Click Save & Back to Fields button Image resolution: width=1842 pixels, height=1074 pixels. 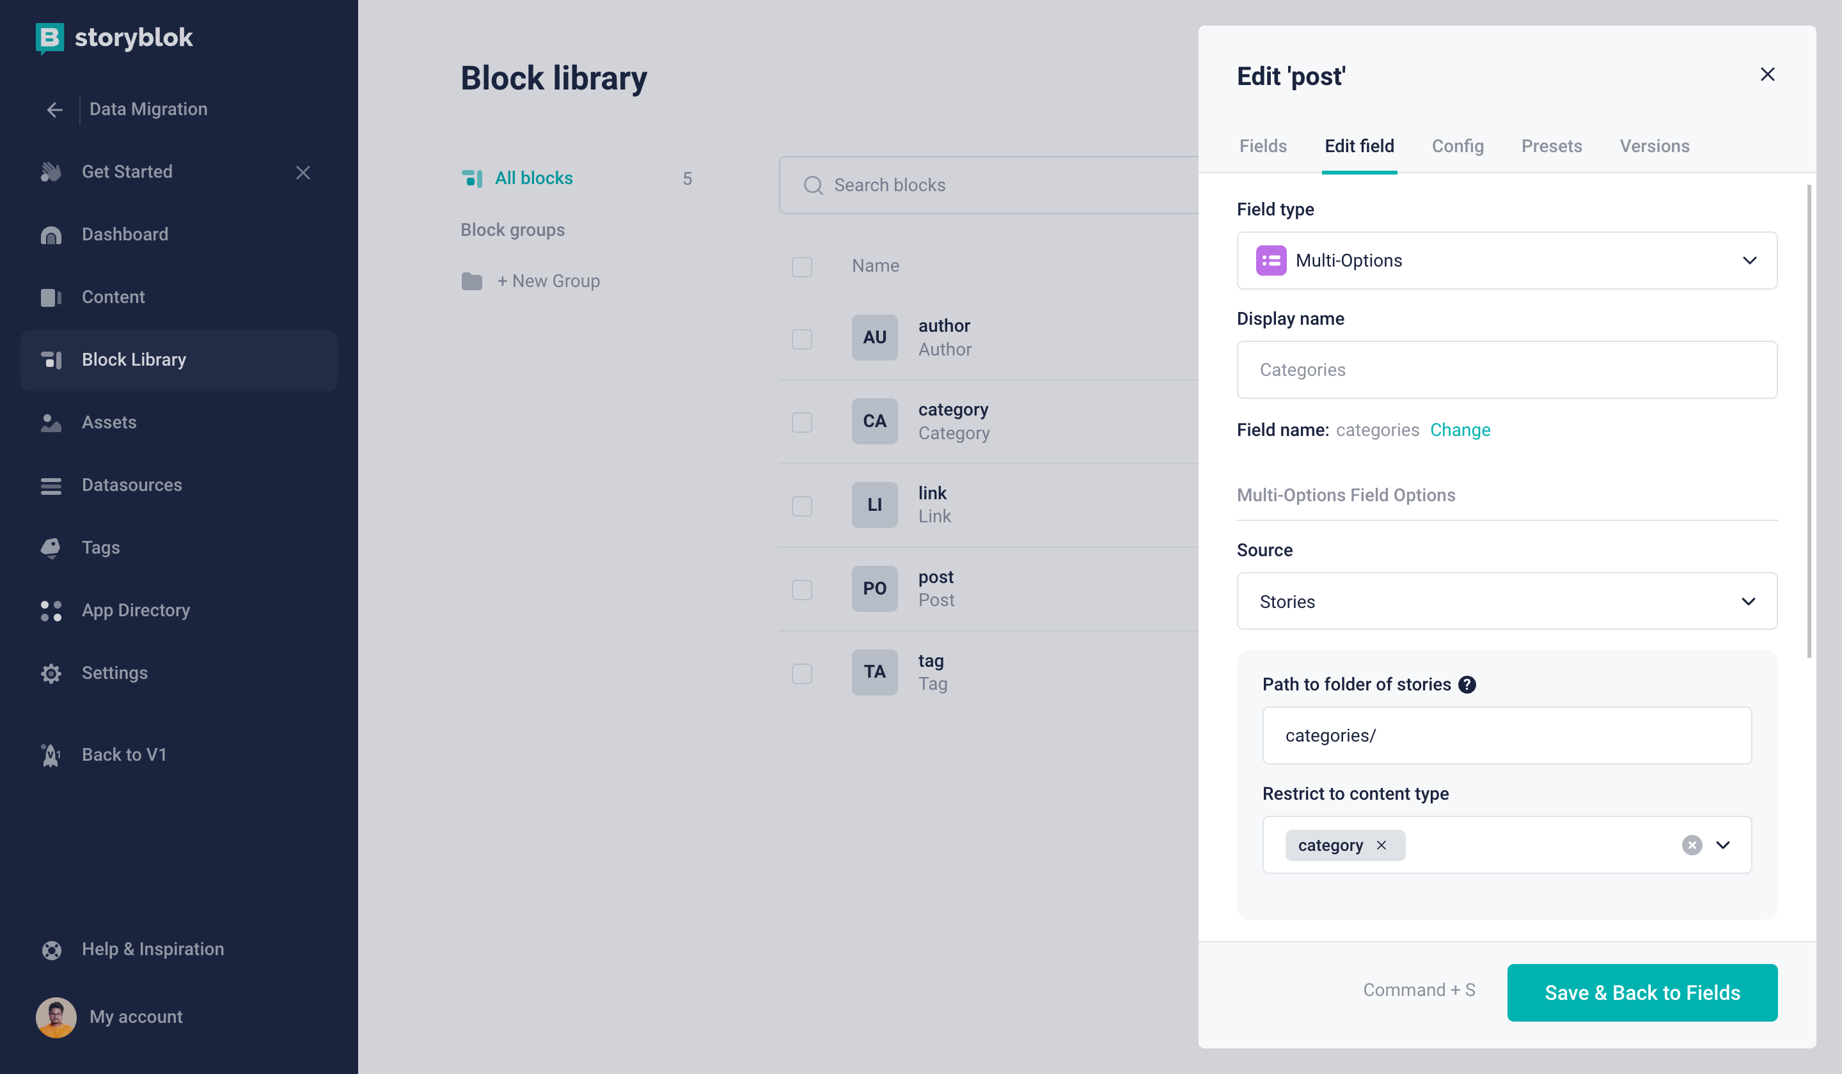[x=1642, y=993]
